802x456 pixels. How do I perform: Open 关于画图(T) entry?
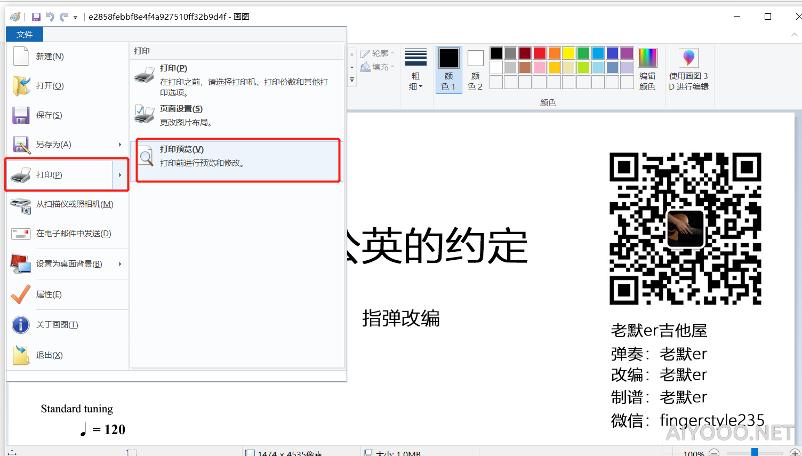(67, 325)
